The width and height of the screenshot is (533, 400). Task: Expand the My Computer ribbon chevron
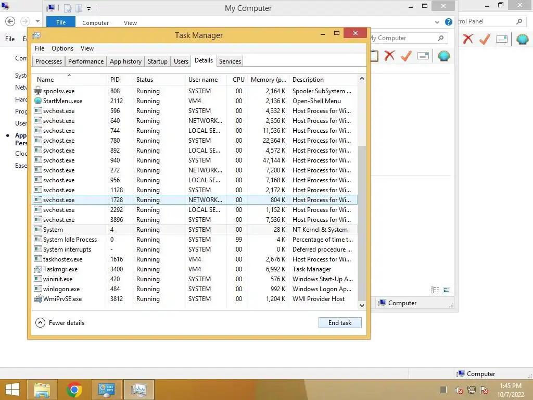pyautogui.click(x=437, y=22)
